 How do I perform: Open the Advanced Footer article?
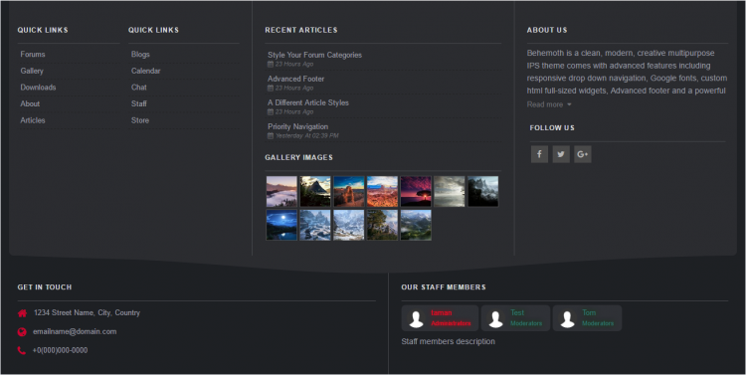296,79
